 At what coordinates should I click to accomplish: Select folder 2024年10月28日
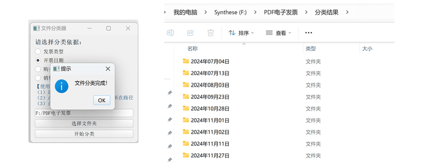tap(210, 108)
